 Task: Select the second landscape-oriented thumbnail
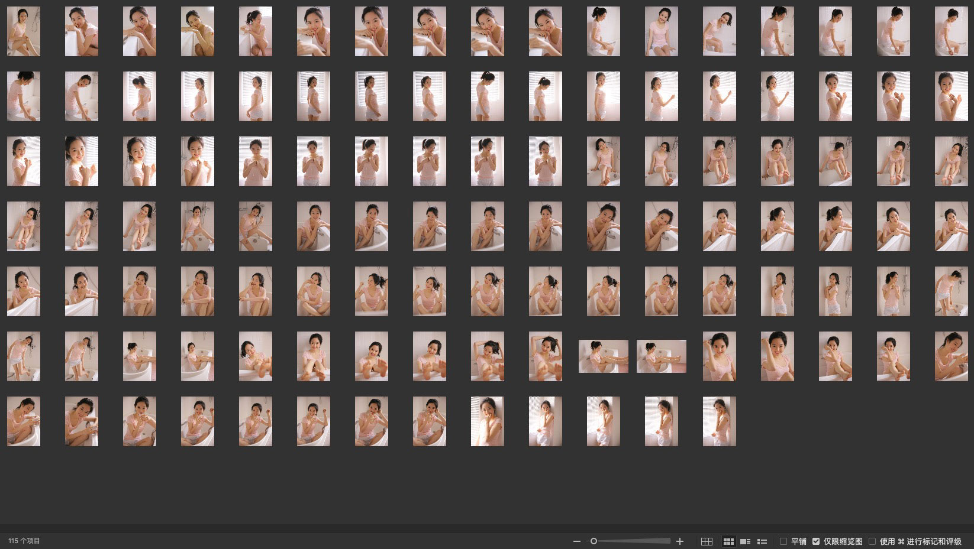tap(662, 356)
